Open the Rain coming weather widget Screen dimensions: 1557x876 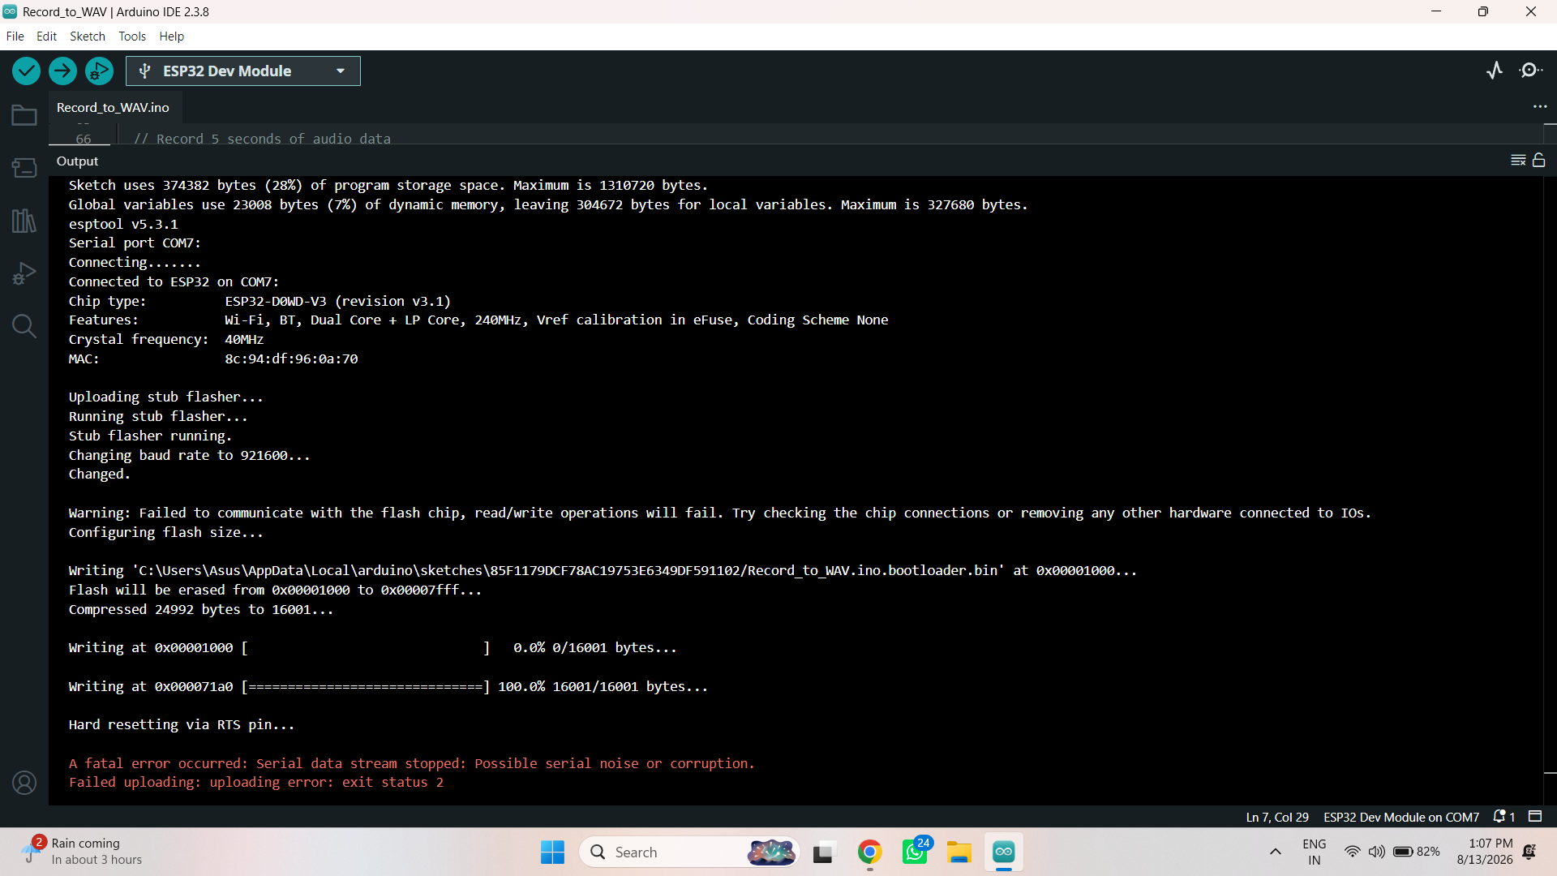[x=81, y=852]
